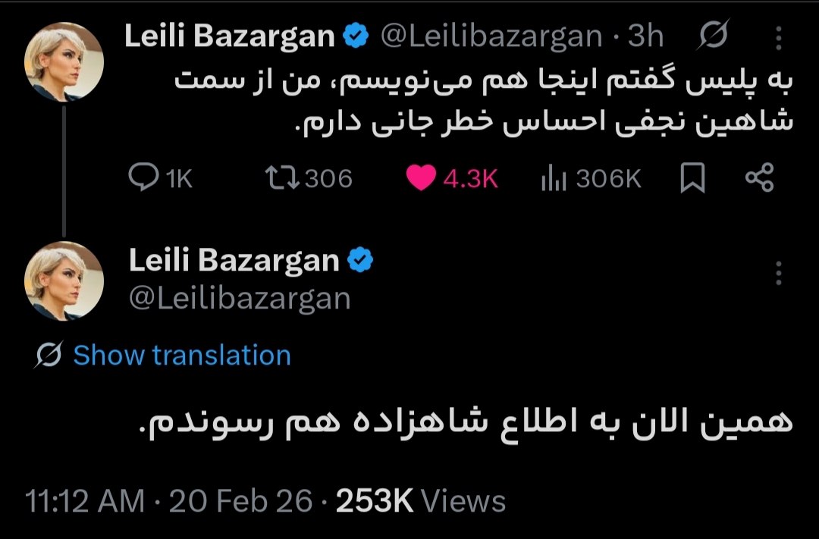The image size is (819, 539).
Task: Click verified badge on second tweet
Action: pos(360,261)
